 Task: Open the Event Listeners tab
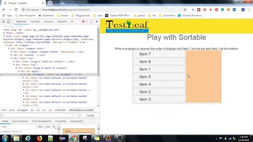tap(20, 121)
